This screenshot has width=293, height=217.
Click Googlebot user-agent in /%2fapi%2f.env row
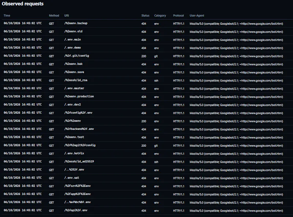(x=236, y=211)
